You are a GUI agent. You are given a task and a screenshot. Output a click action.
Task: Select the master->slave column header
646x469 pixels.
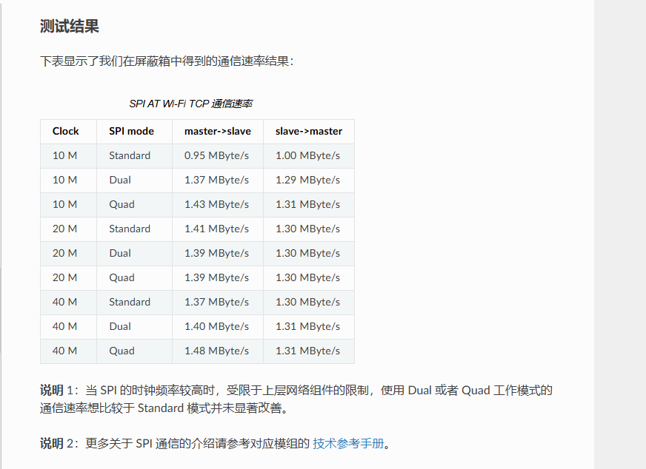tap(217, 131)
